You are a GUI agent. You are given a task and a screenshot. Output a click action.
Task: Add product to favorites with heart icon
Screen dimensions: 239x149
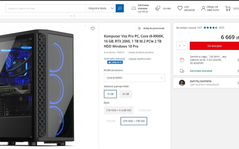click(x=93, y=28)
